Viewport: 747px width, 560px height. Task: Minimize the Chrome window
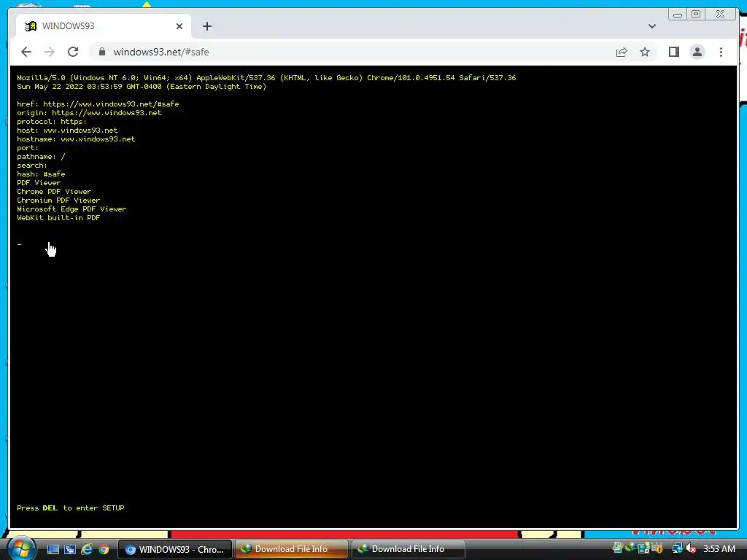(x=677, y=15)
